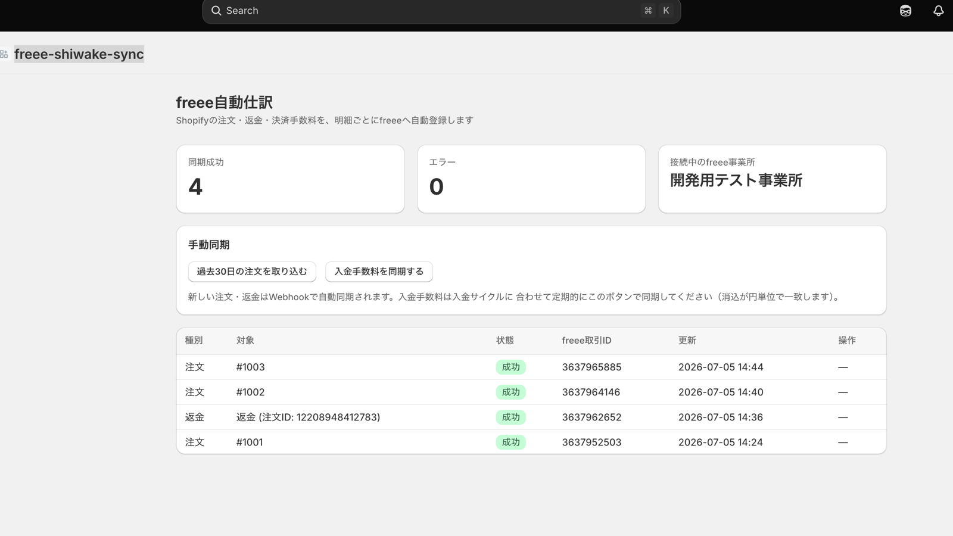Open the account avatar icon
The width and height of the screenshot is (953, 536).
905,11
